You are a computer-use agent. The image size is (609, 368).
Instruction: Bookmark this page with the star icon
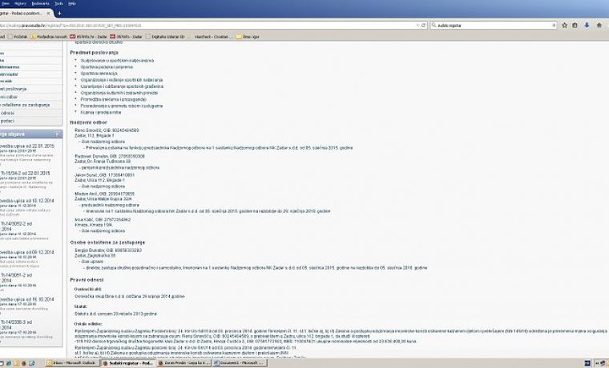point(564,26)
